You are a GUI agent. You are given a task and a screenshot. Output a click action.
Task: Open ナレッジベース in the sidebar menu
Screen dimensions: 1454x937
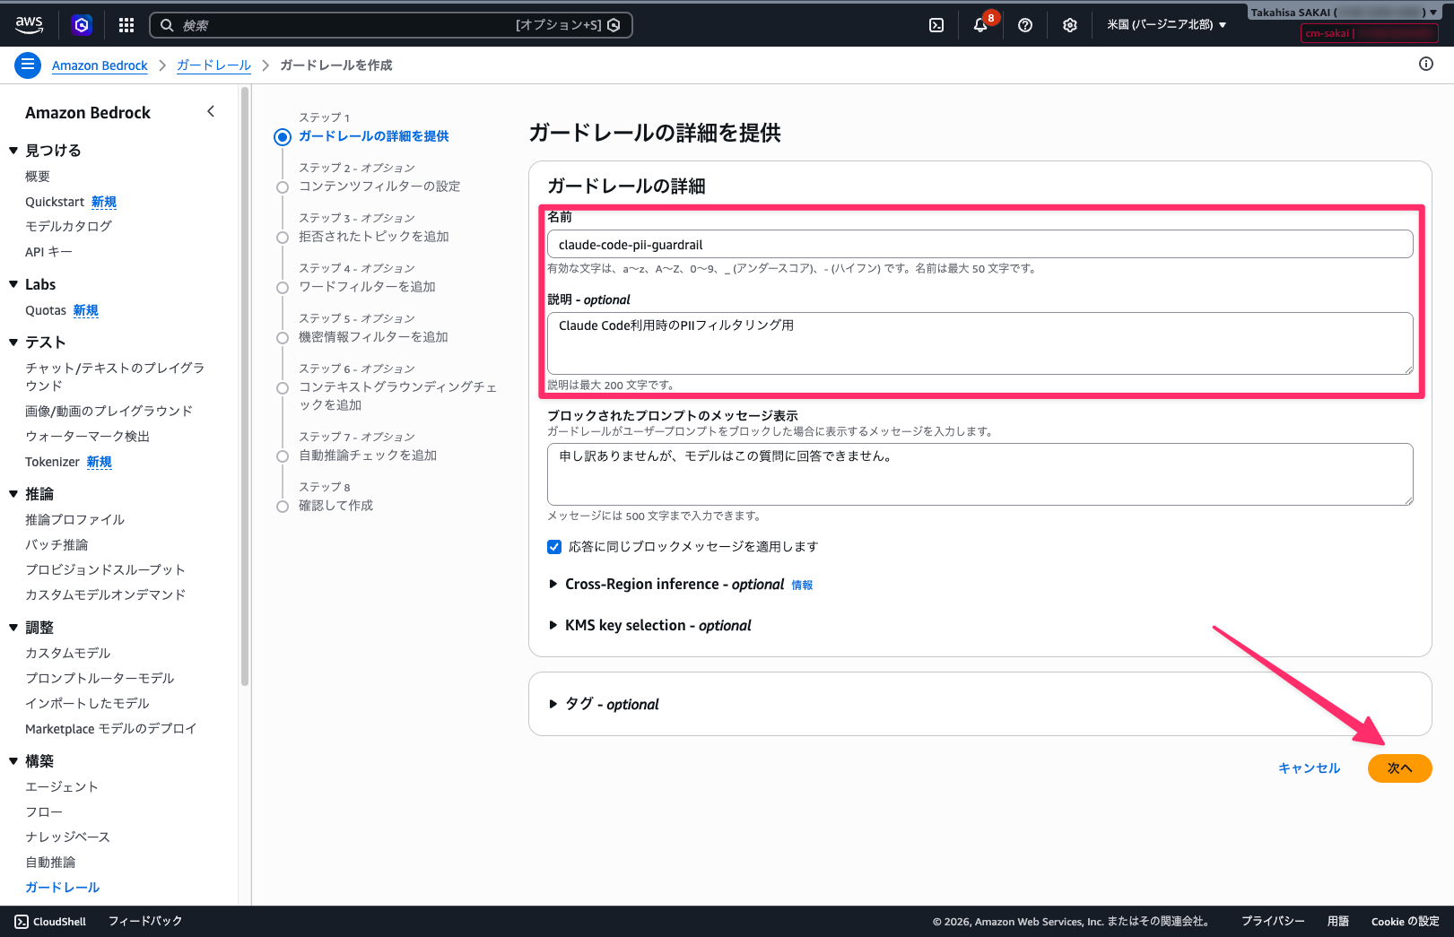click(67, 837)
